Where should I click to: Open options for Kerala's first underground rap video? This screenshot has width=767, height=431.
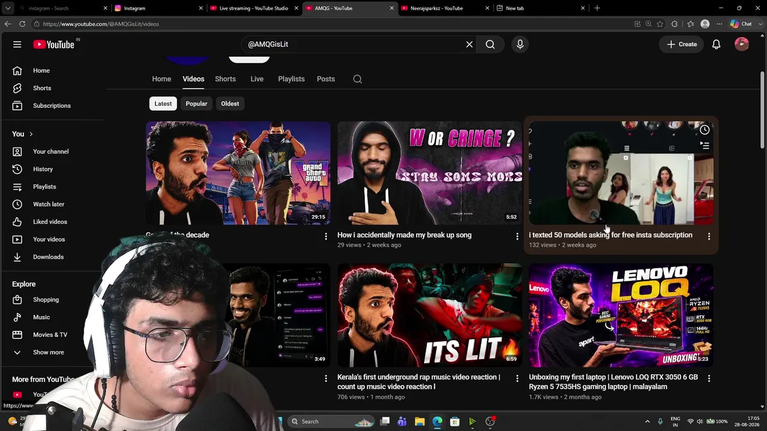[x=517, y=378]
